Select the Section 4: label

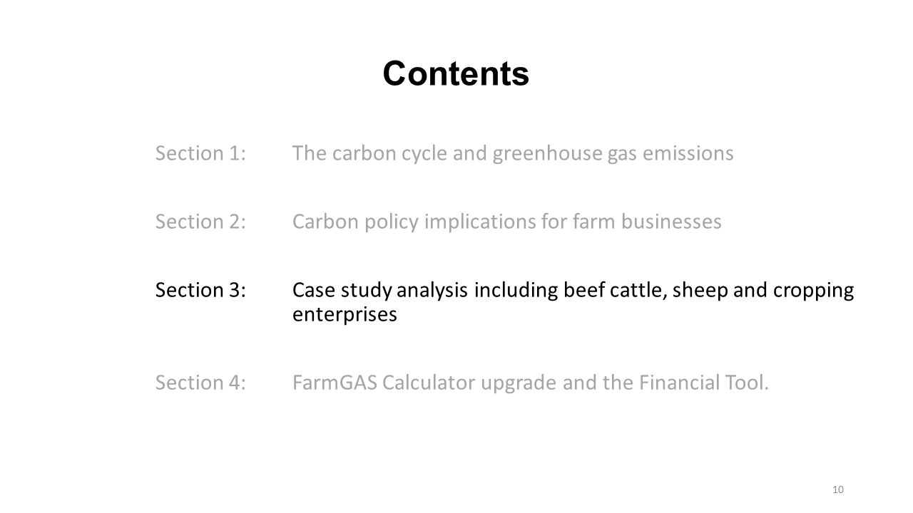click(201, 384)
